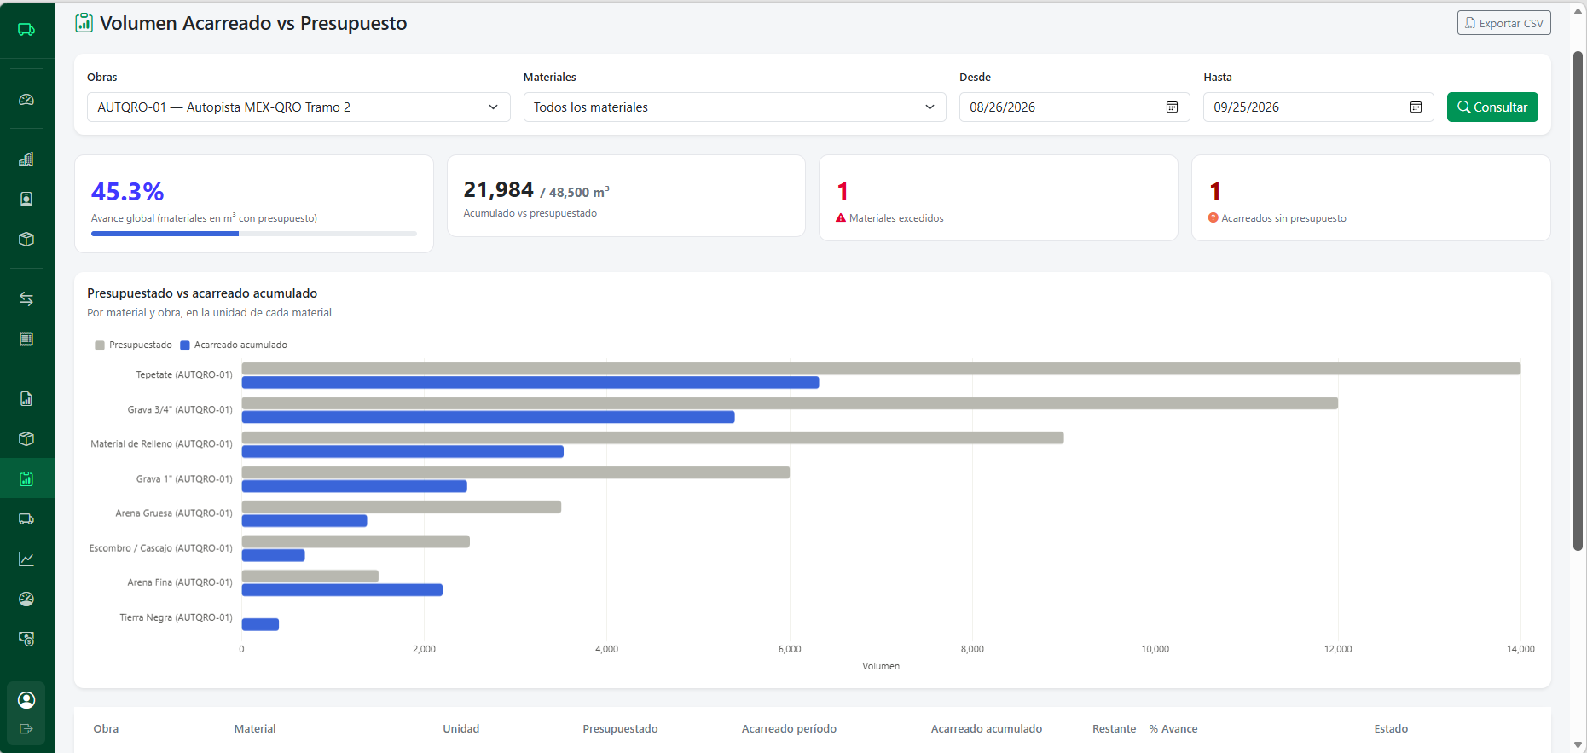The image size is (1587, 753).
Task: Click the user profile icon in sidebar
Action: click(x=26, y=700)
